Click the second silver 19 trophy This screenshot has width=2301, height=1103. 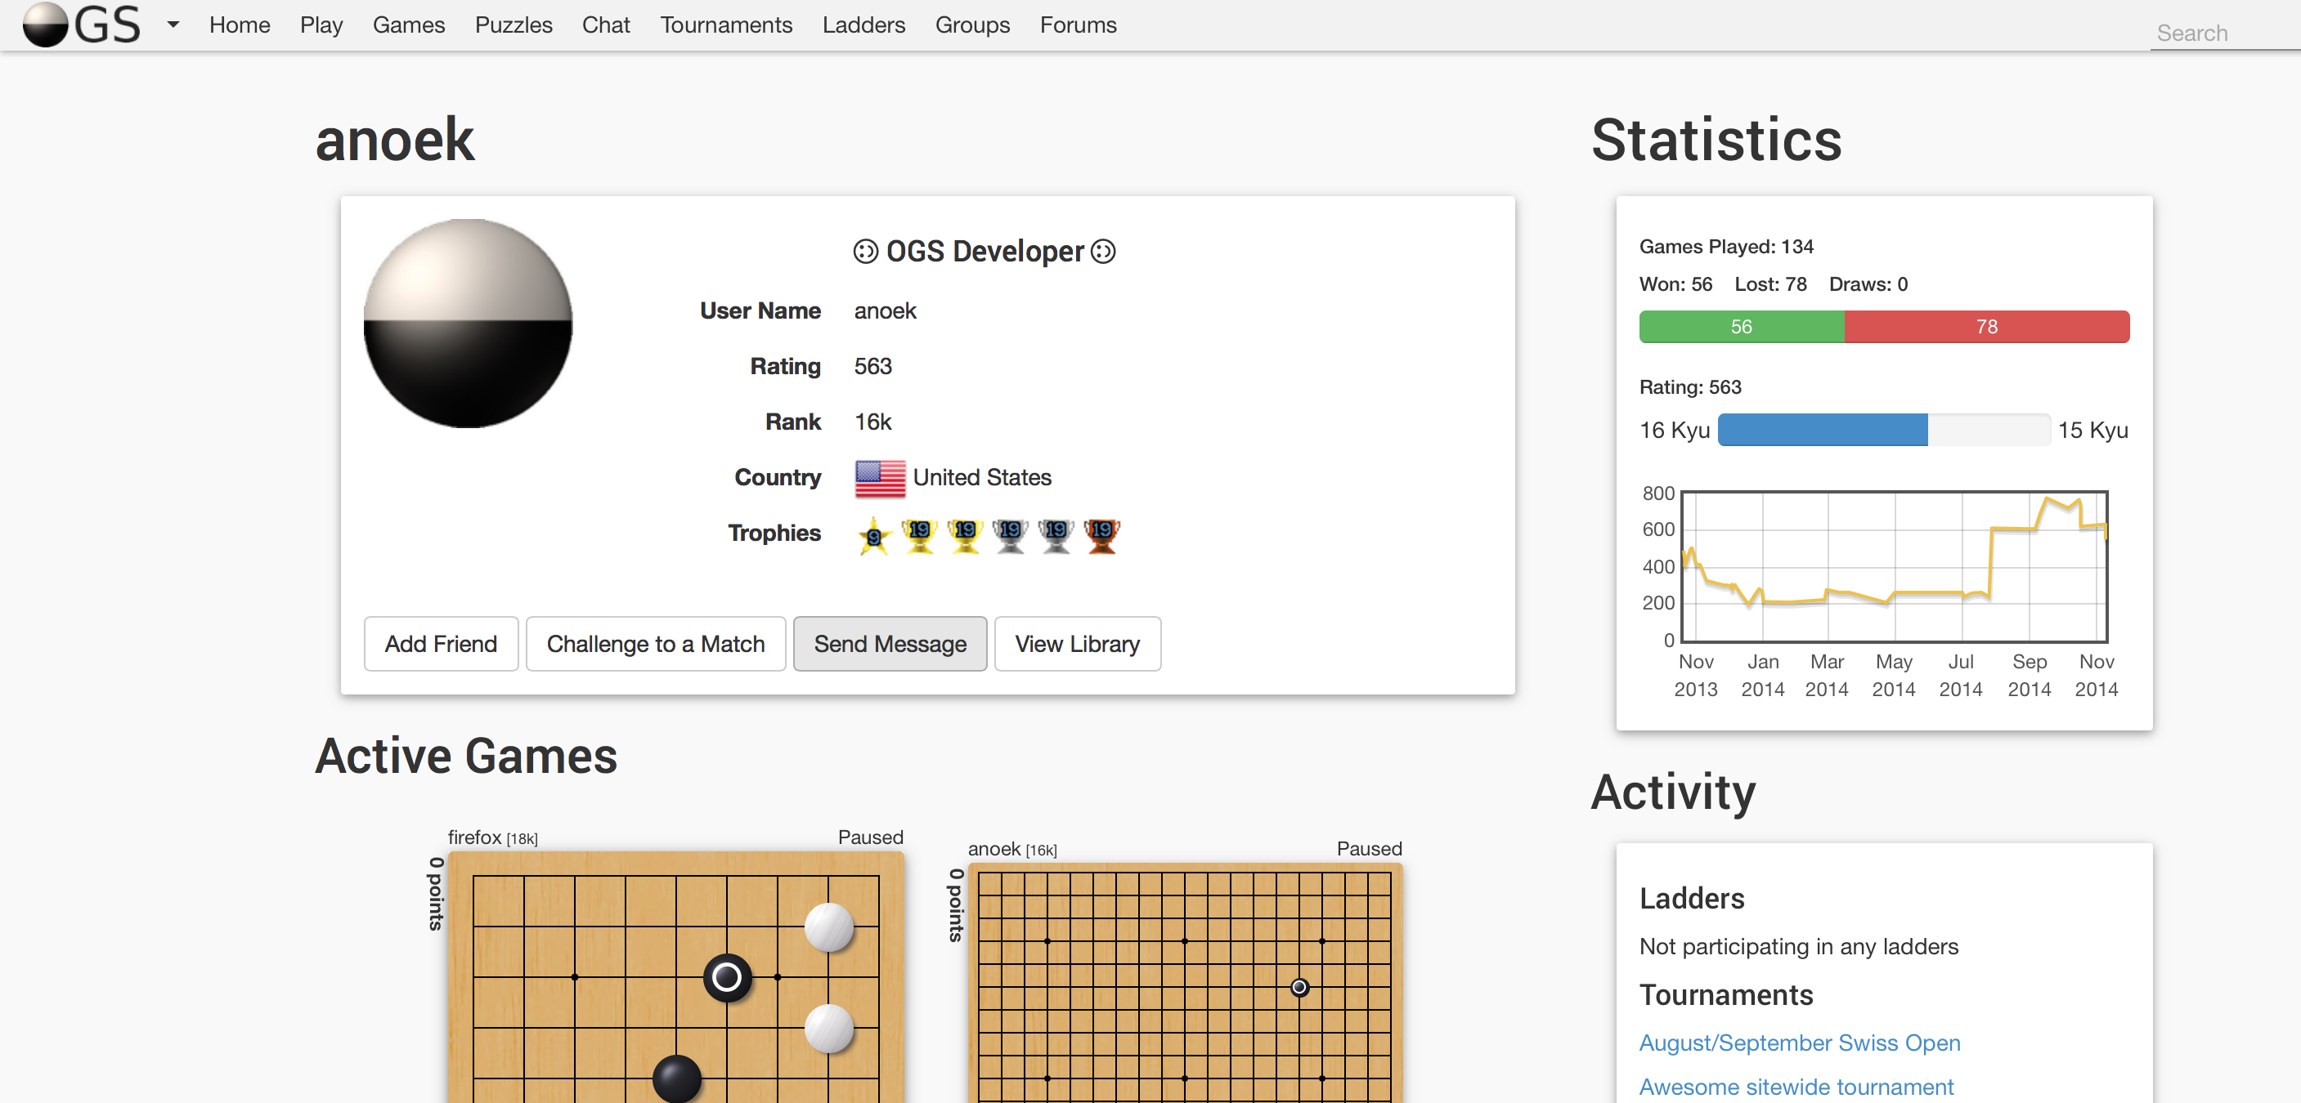(1056, 535)
